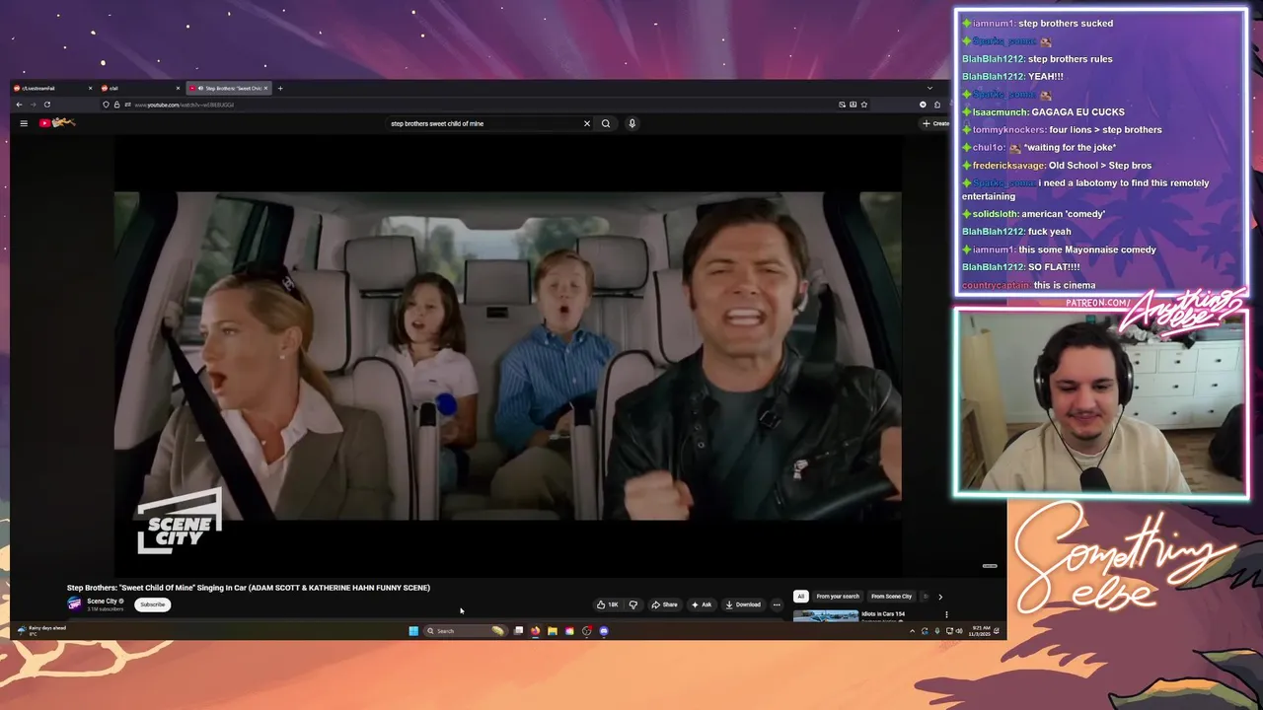This screenshot has height=710, width=1263.
Task: Open File Explorer from the taskbar
Action: click(x=553, y=631)
